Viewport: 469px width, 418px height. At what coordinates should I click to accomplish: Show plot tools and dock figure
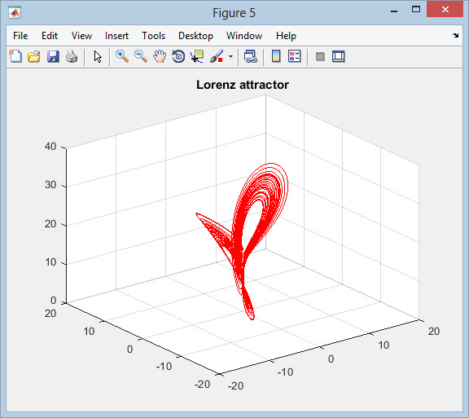pos(339,56)
